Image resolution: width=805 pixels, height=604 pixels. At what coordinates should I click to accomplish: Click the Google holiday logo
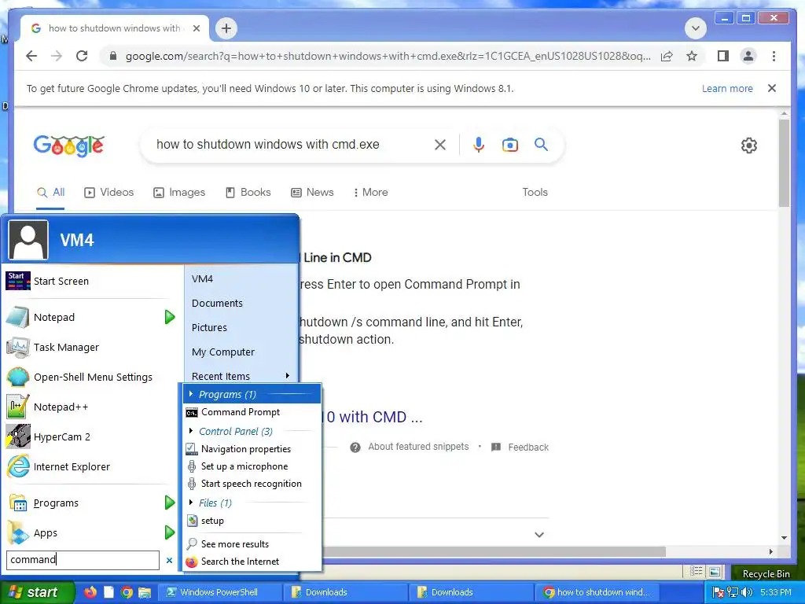pyautogui.click(x=69, y=145)
